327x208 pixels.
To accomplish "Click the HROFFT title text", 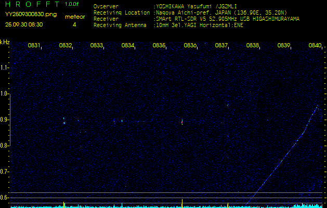I will tap(32, 4).
